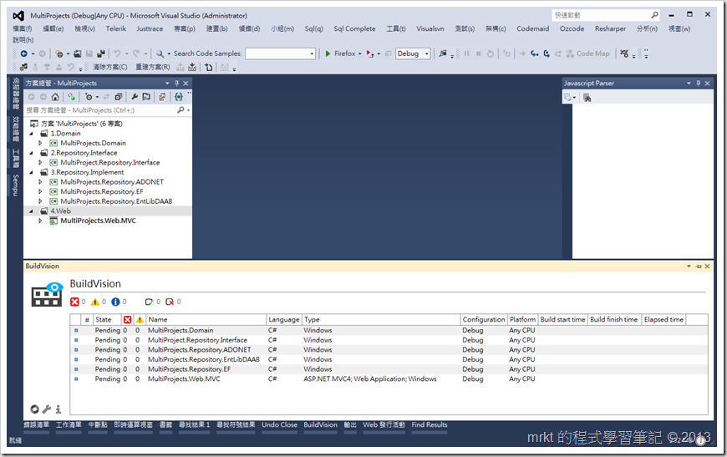Pin the Solution Explorer panel
This screenshot has height=457, width=727.
(176, 84)
